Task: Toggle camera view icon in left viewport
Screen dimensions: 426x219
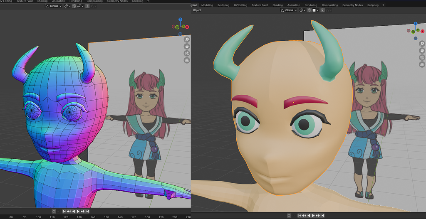Action: click(x=187, y=53)
